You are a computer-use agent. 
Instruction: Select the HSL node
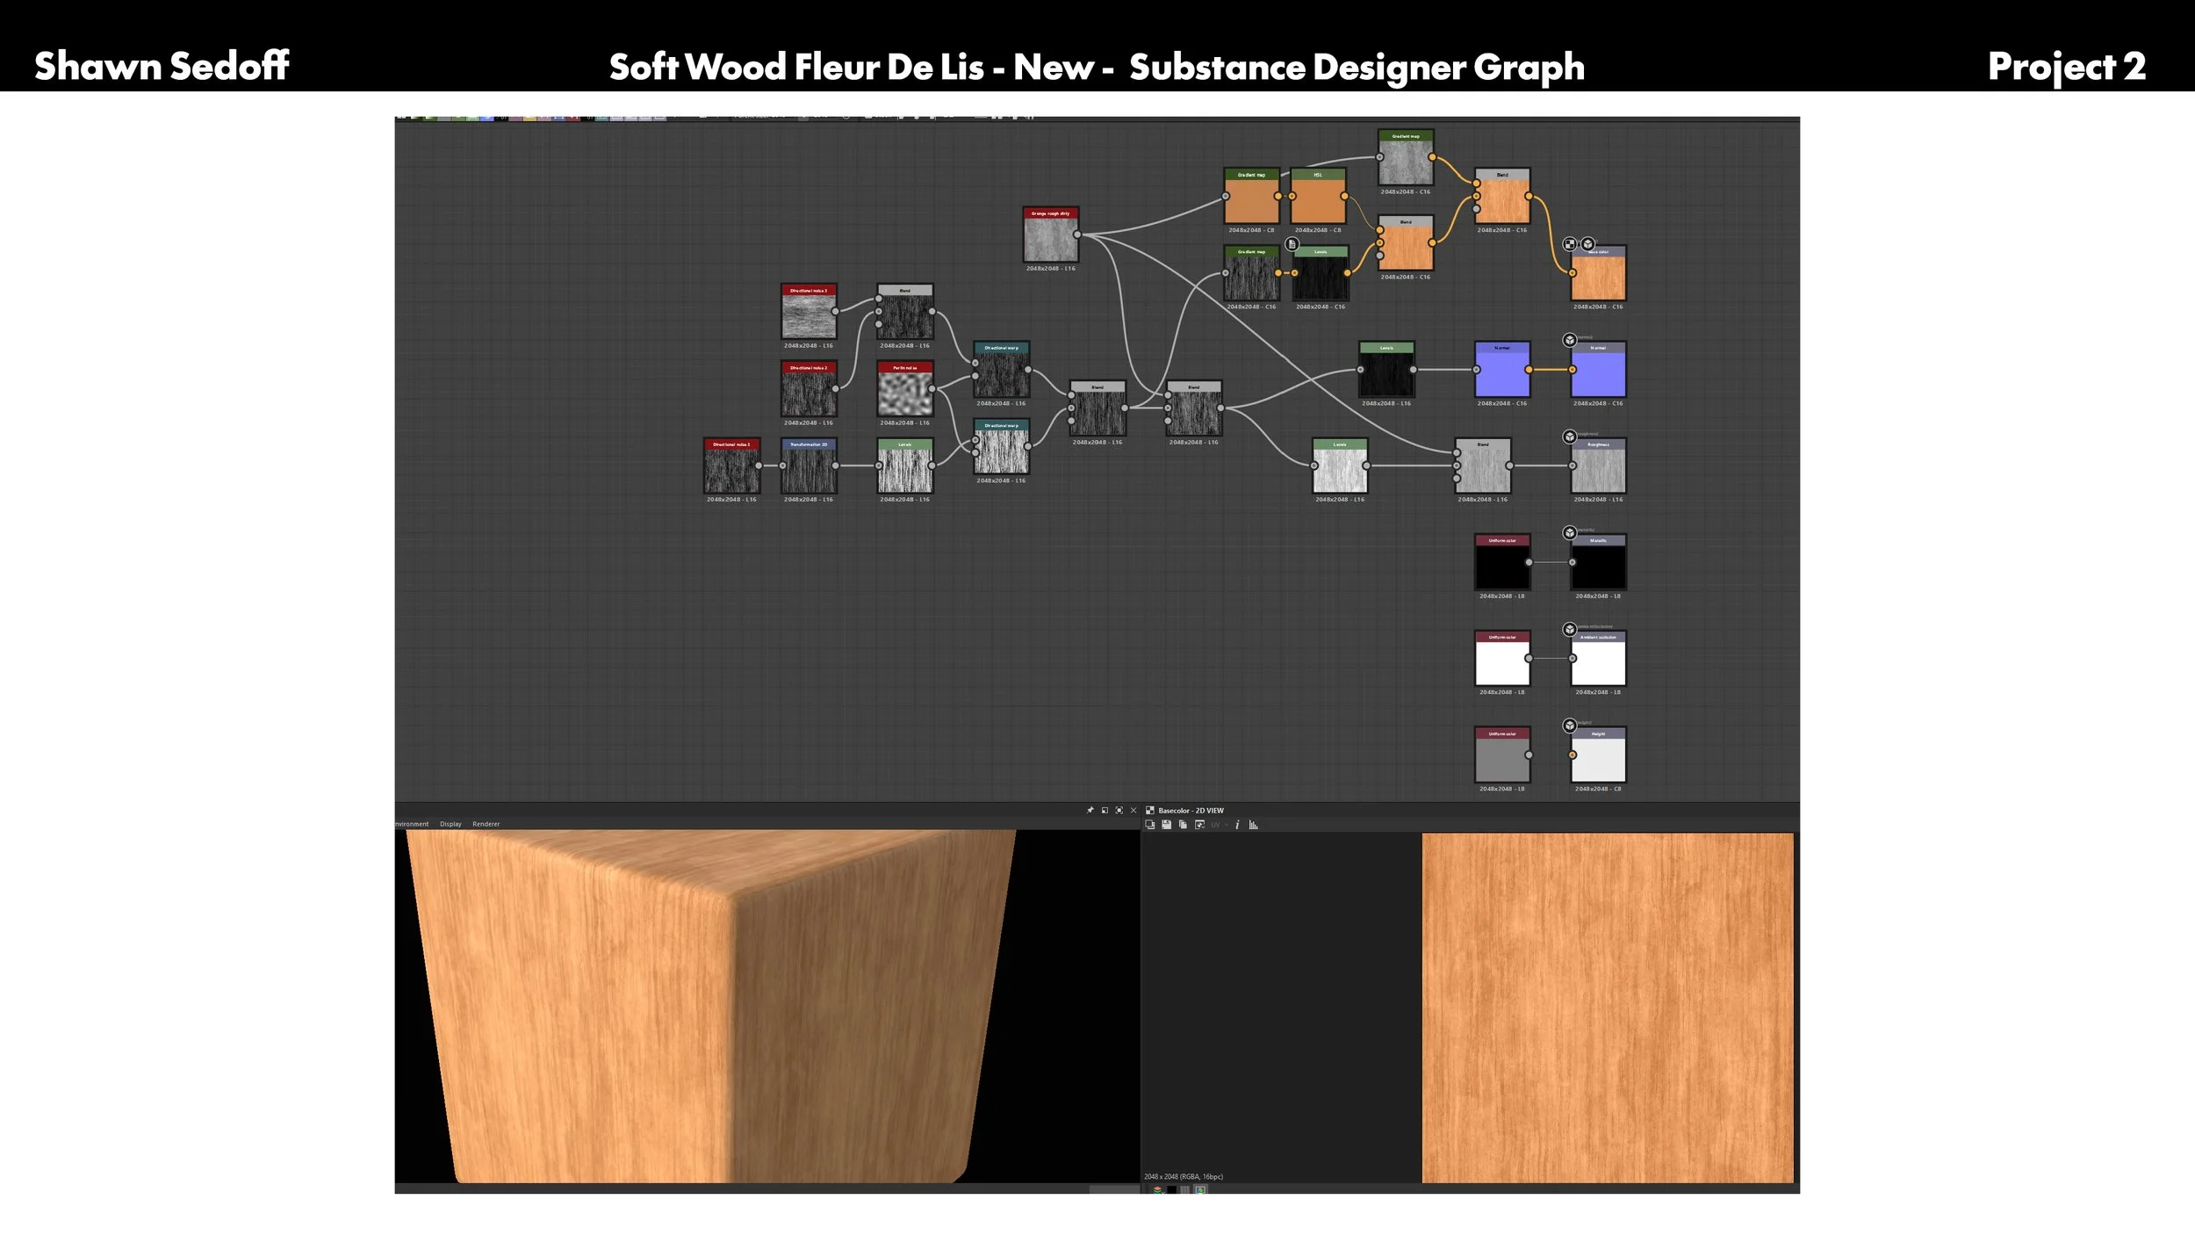(x=1318, y=196)
